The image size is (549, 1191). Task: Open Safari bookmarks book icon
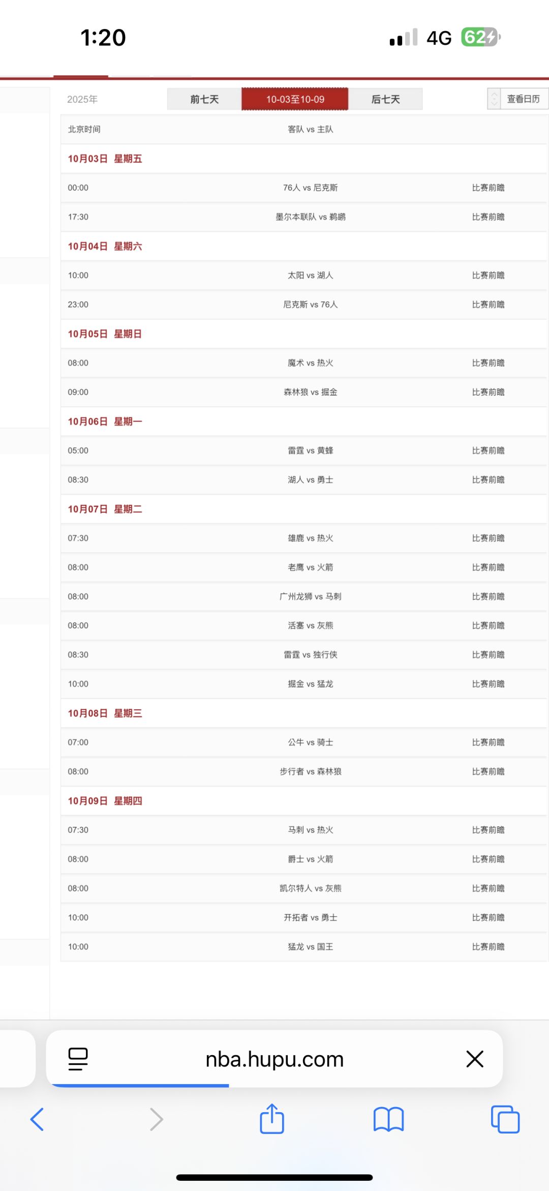tap(388, 1119)
